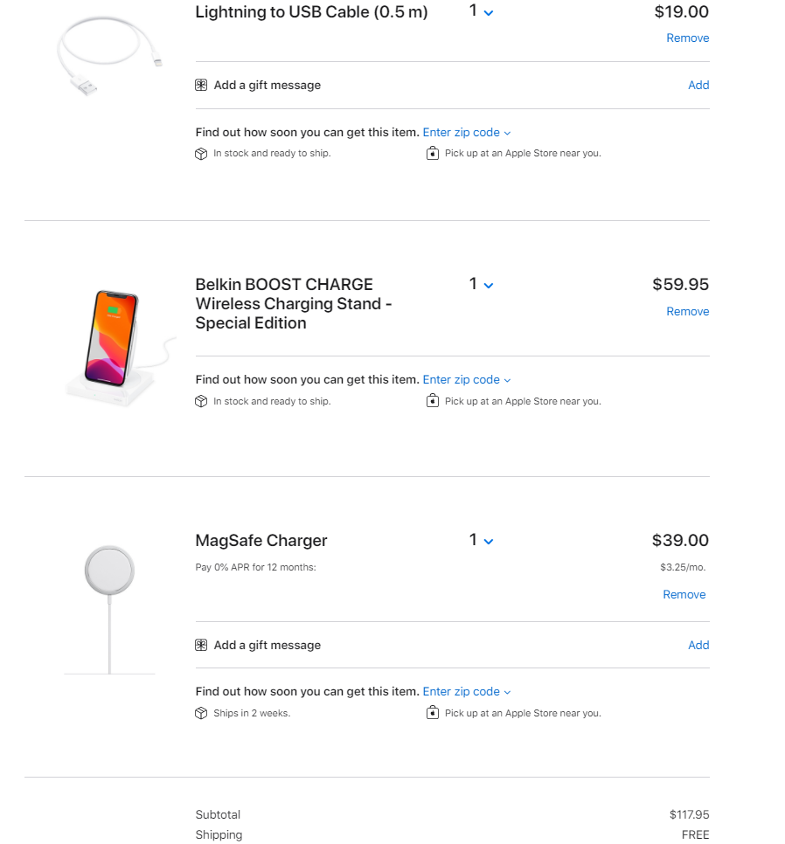785x844 pixels.
Task: Add a gift message to Lightning cable
Action: [x=698, y=86]
